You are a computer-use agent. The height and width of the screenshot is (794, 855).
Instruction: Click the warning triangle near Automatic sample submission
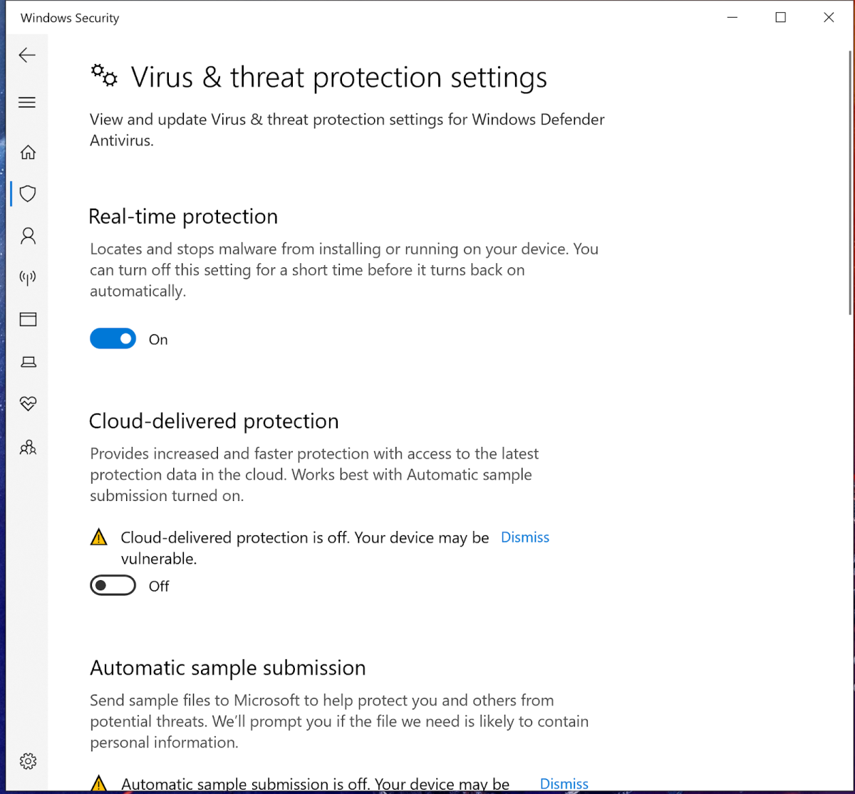(x=99, y=783)
